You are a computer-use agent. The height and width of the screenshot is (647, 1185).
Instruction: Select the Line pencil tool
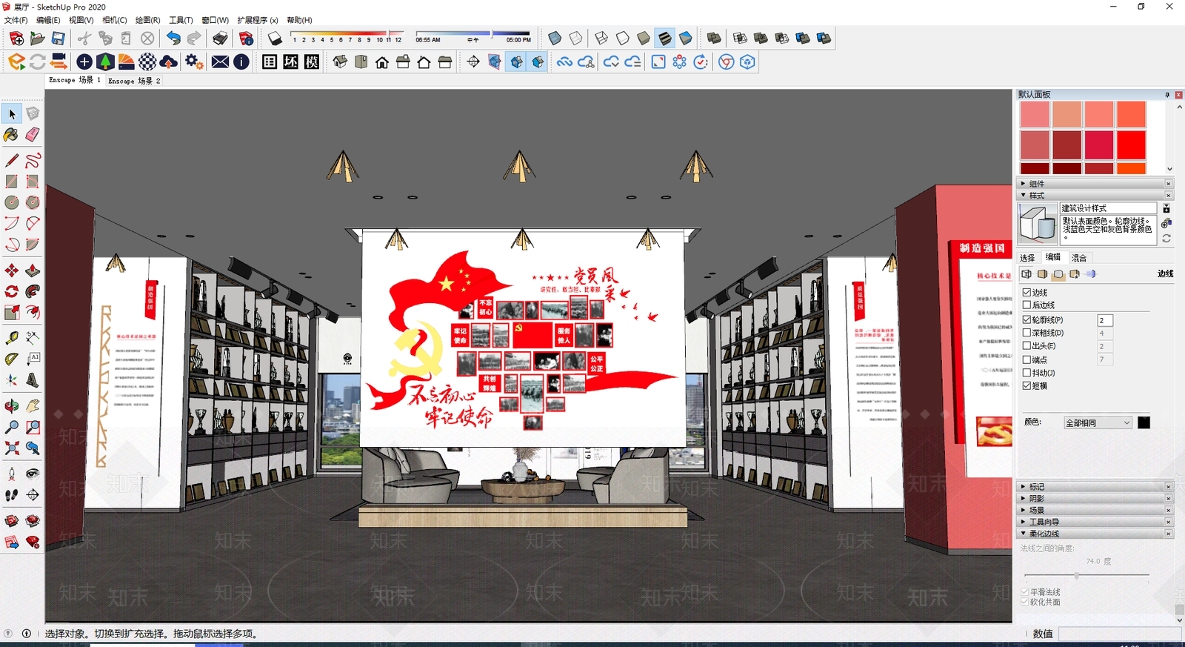[x=11, y=161]
